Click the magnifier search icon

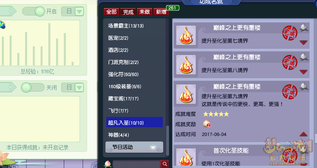165,164
